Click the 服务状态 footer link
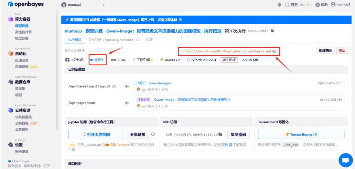This screenshot has width=355, height=169. coord(15,166)
